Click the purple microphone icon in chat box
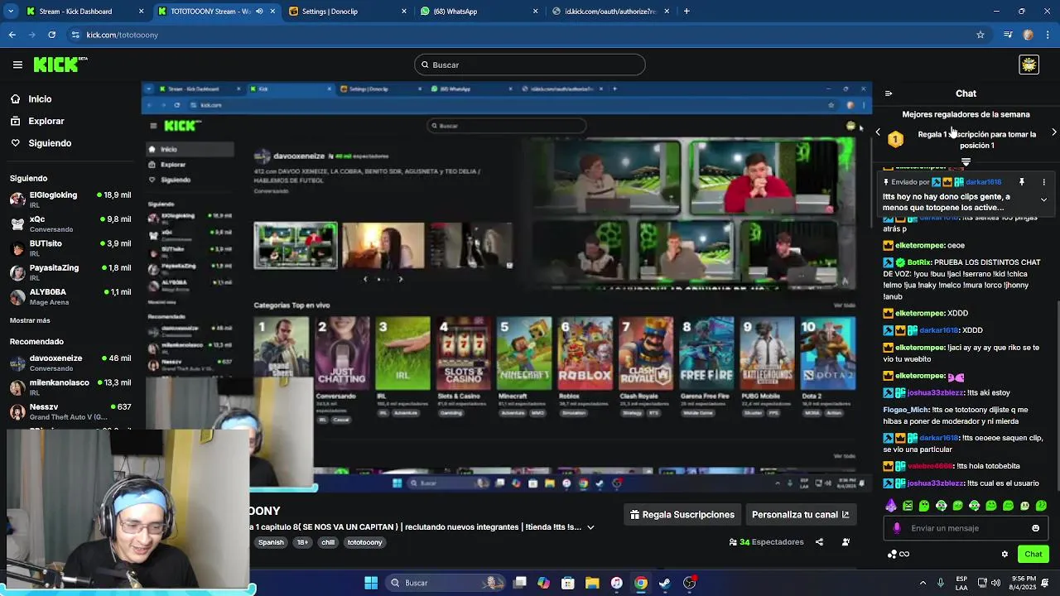1060x596 pixels. click(x=897, y=528)
